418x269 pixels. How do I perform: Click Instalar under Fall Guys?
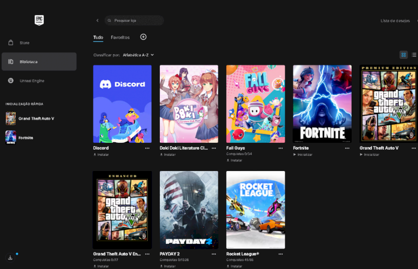click(234, 161)
